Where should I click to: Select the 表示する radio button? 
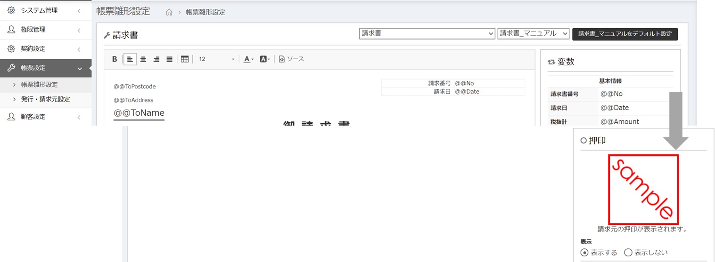[585, 253]
